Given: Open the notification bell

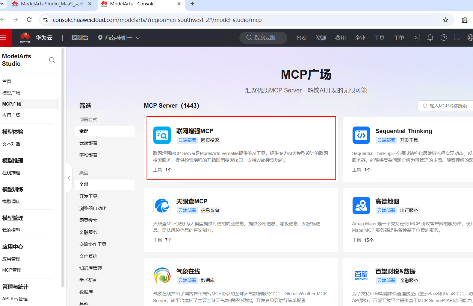Looking at the screenshot, I should (x=430, y=38).
